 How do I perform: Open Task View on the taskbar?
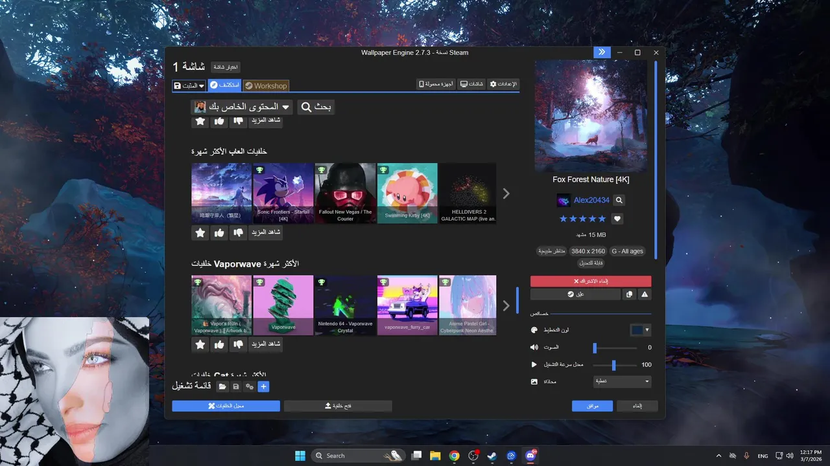[x=416, y=456]
